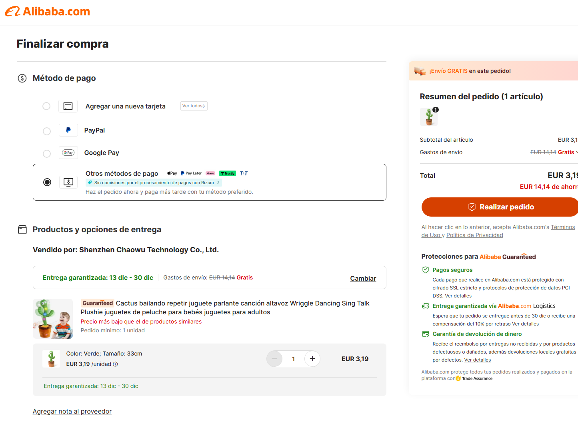Click Cambiar to change delivery option

[x=363, y=278]
